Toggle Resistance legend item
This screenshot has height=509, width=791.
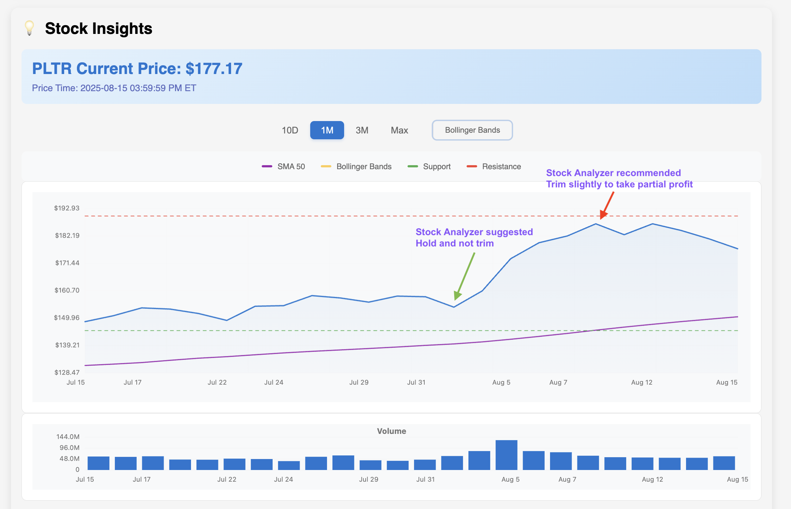pos(494,167)
